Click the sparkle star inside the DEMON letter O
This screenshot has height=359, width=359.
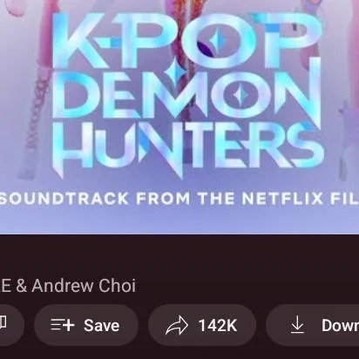(x=240, y=95)
